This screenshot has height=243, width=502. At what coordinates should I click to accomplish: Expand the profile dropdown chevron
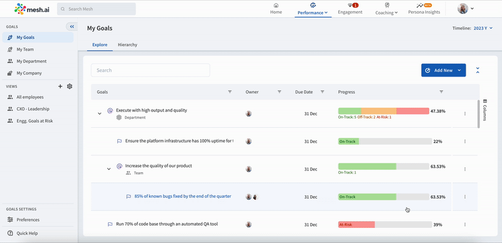coord(473,9)
